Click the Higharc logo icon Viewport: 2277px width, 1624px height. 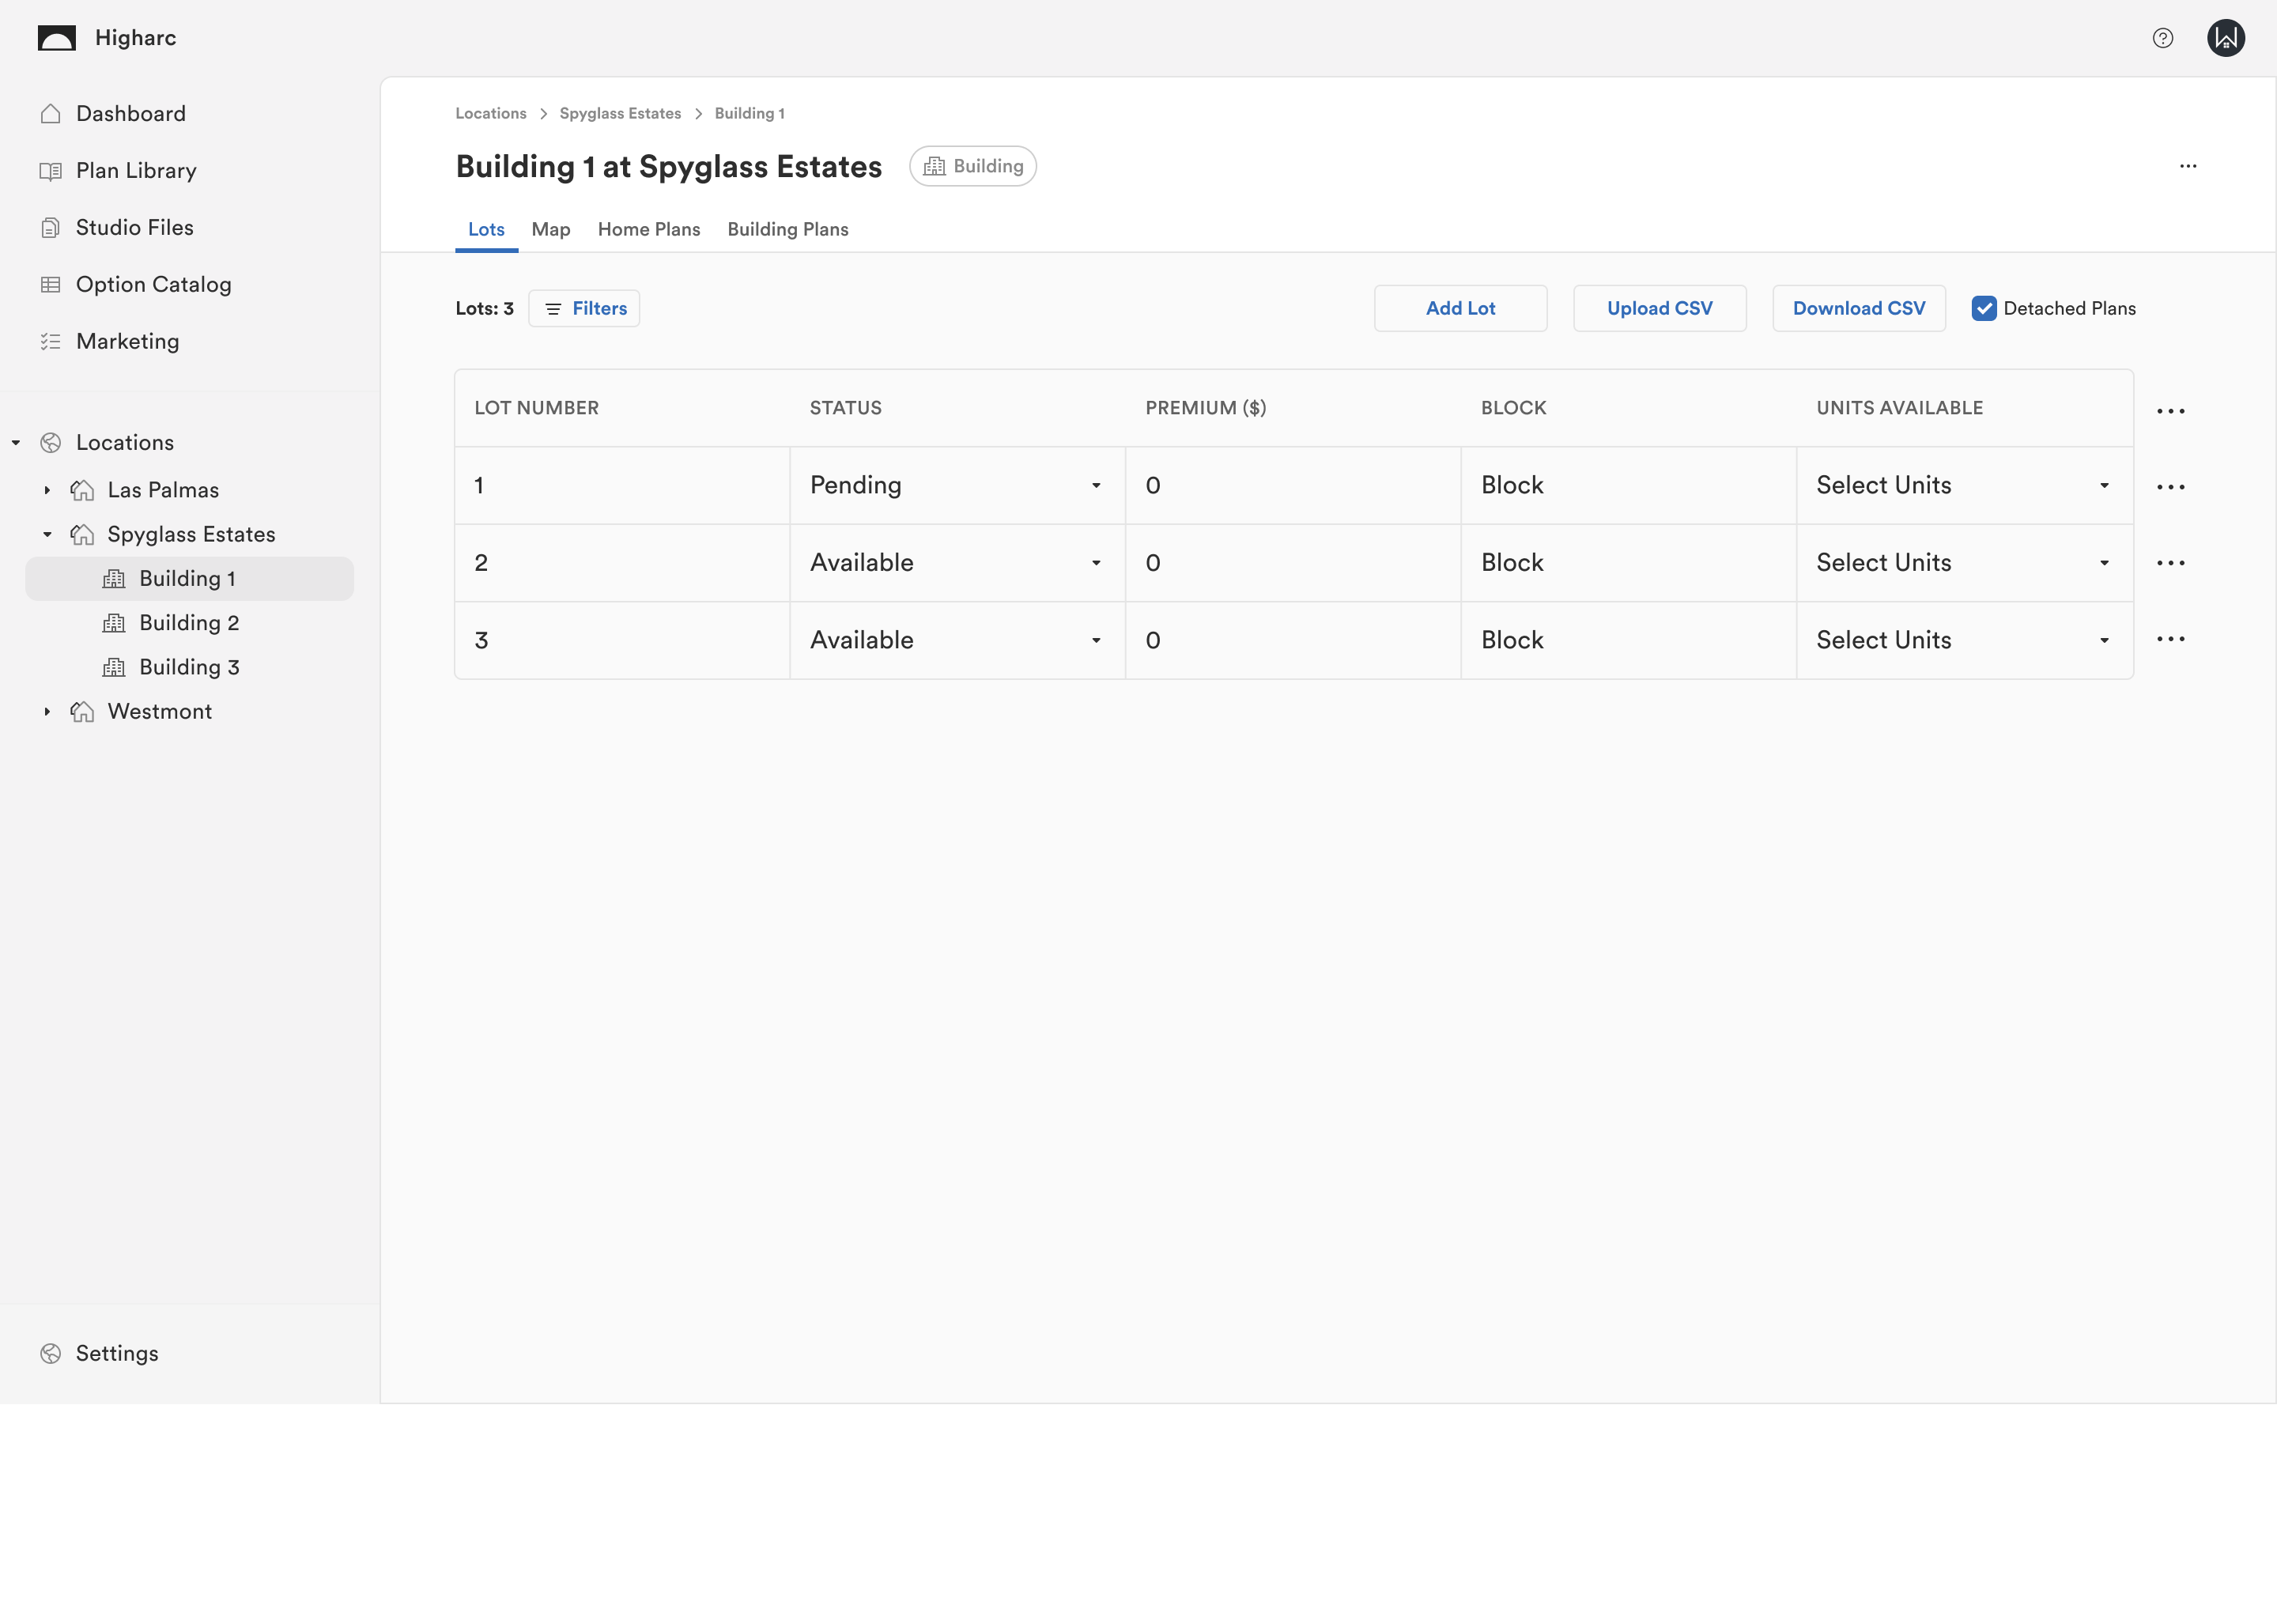pos(57,38)
